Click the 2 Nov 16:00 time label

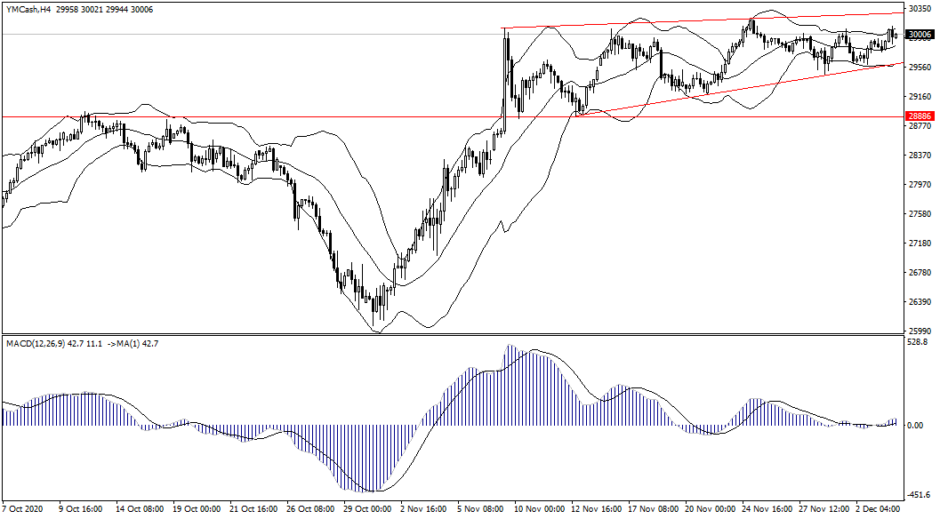(423, 511)
